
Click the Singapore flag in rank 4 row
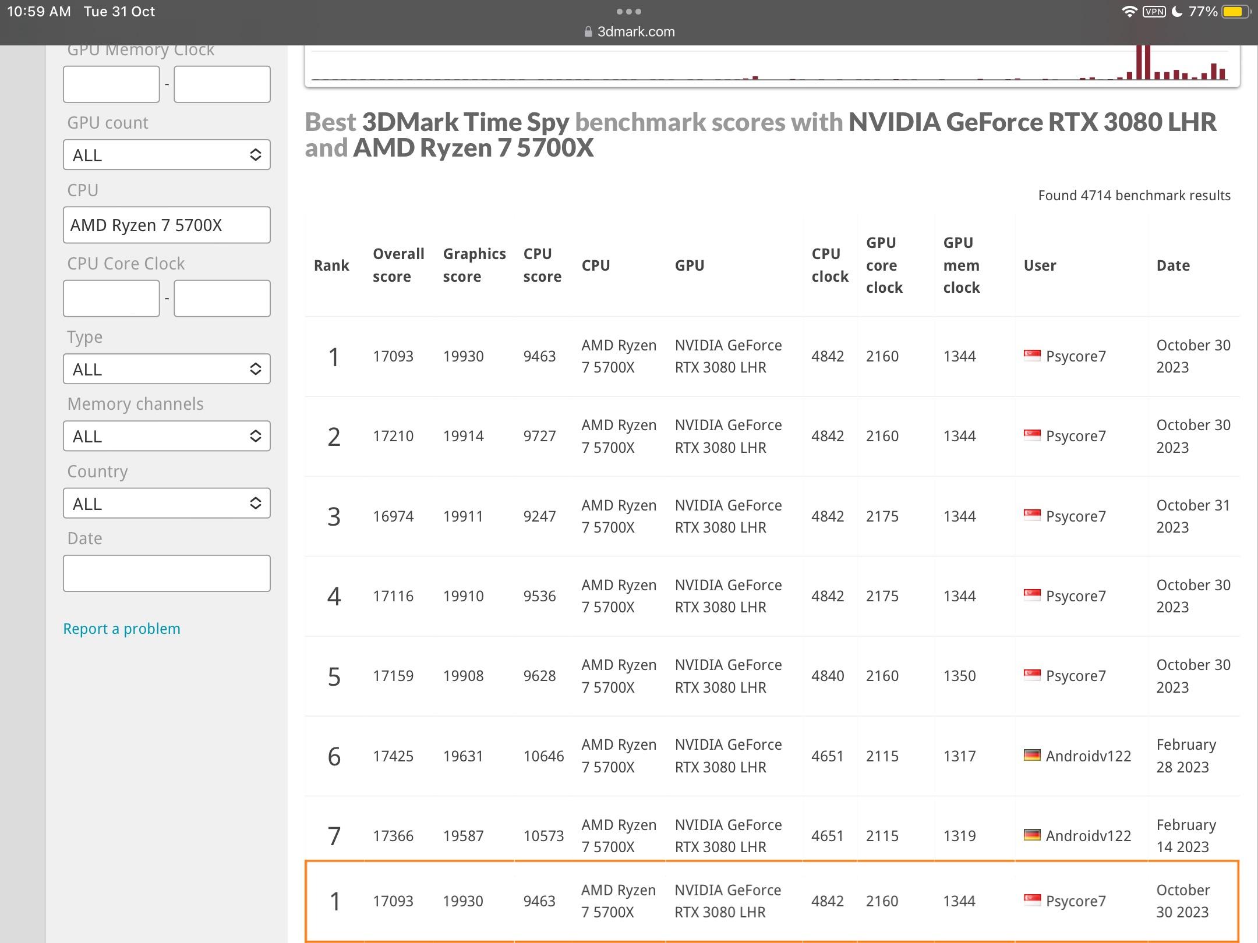(1032, 595)
